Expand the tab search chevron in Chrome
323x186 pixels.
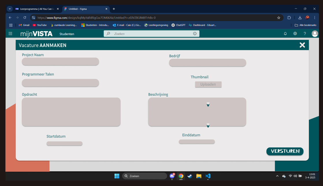click(10, 9)
